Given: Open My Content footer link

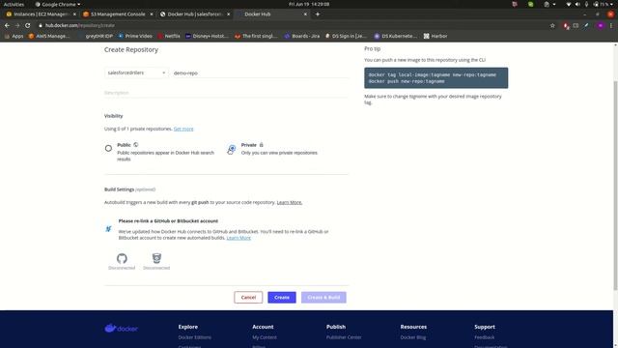Looking at the screenshot, I should pos(265,337).
